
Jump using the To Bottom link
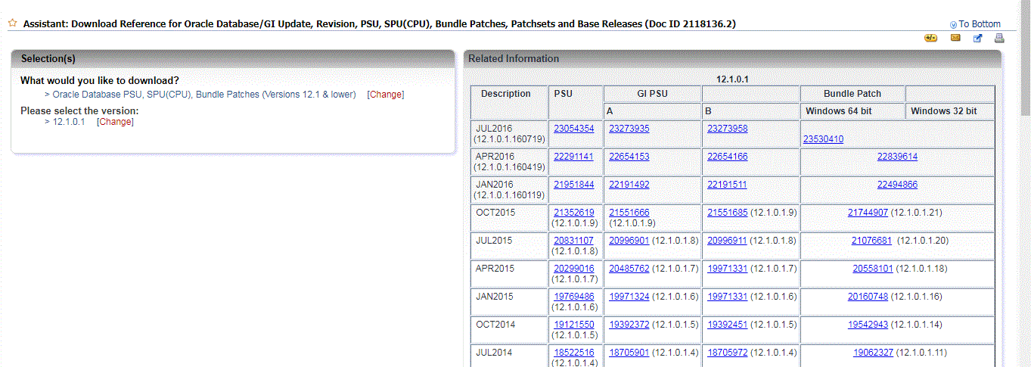[x=980, y=24]
